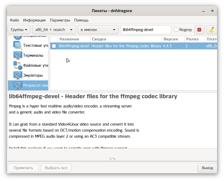The height and width of the screenshot is (181, 224).
Task: Close the dnfdragora window
Action: 212,11
